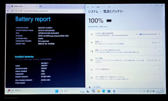
Task: Click the taskbar battery tray icon
Action: tap(154, 91)
